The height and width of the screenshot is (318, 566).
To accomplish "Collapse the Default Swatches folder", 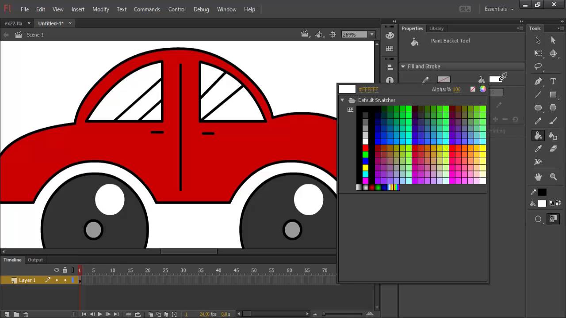I will (x=342, y=100).
